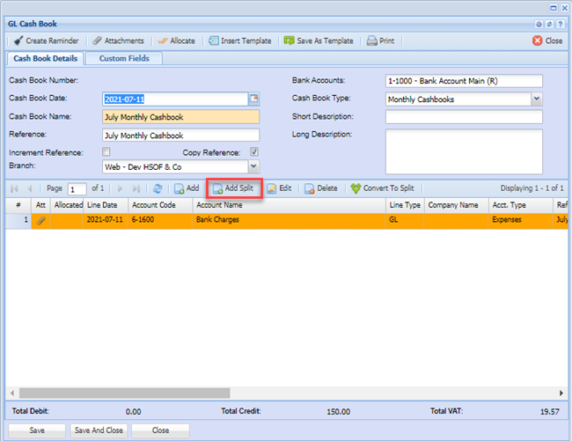Expand the Cash Book Type dropdown
The height and width of the screenshot is (441, 572).
[x=537, y=99]
